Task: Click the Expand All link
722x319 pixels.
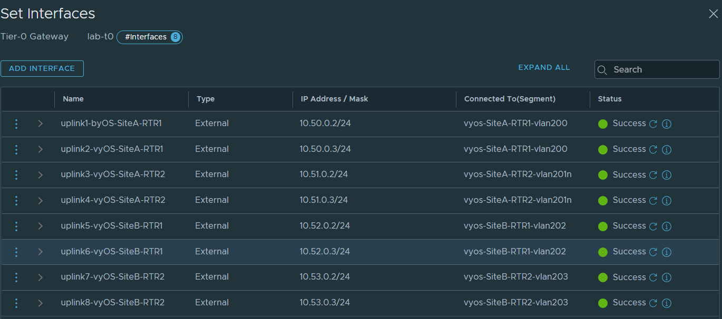Action: pos(544,68)
